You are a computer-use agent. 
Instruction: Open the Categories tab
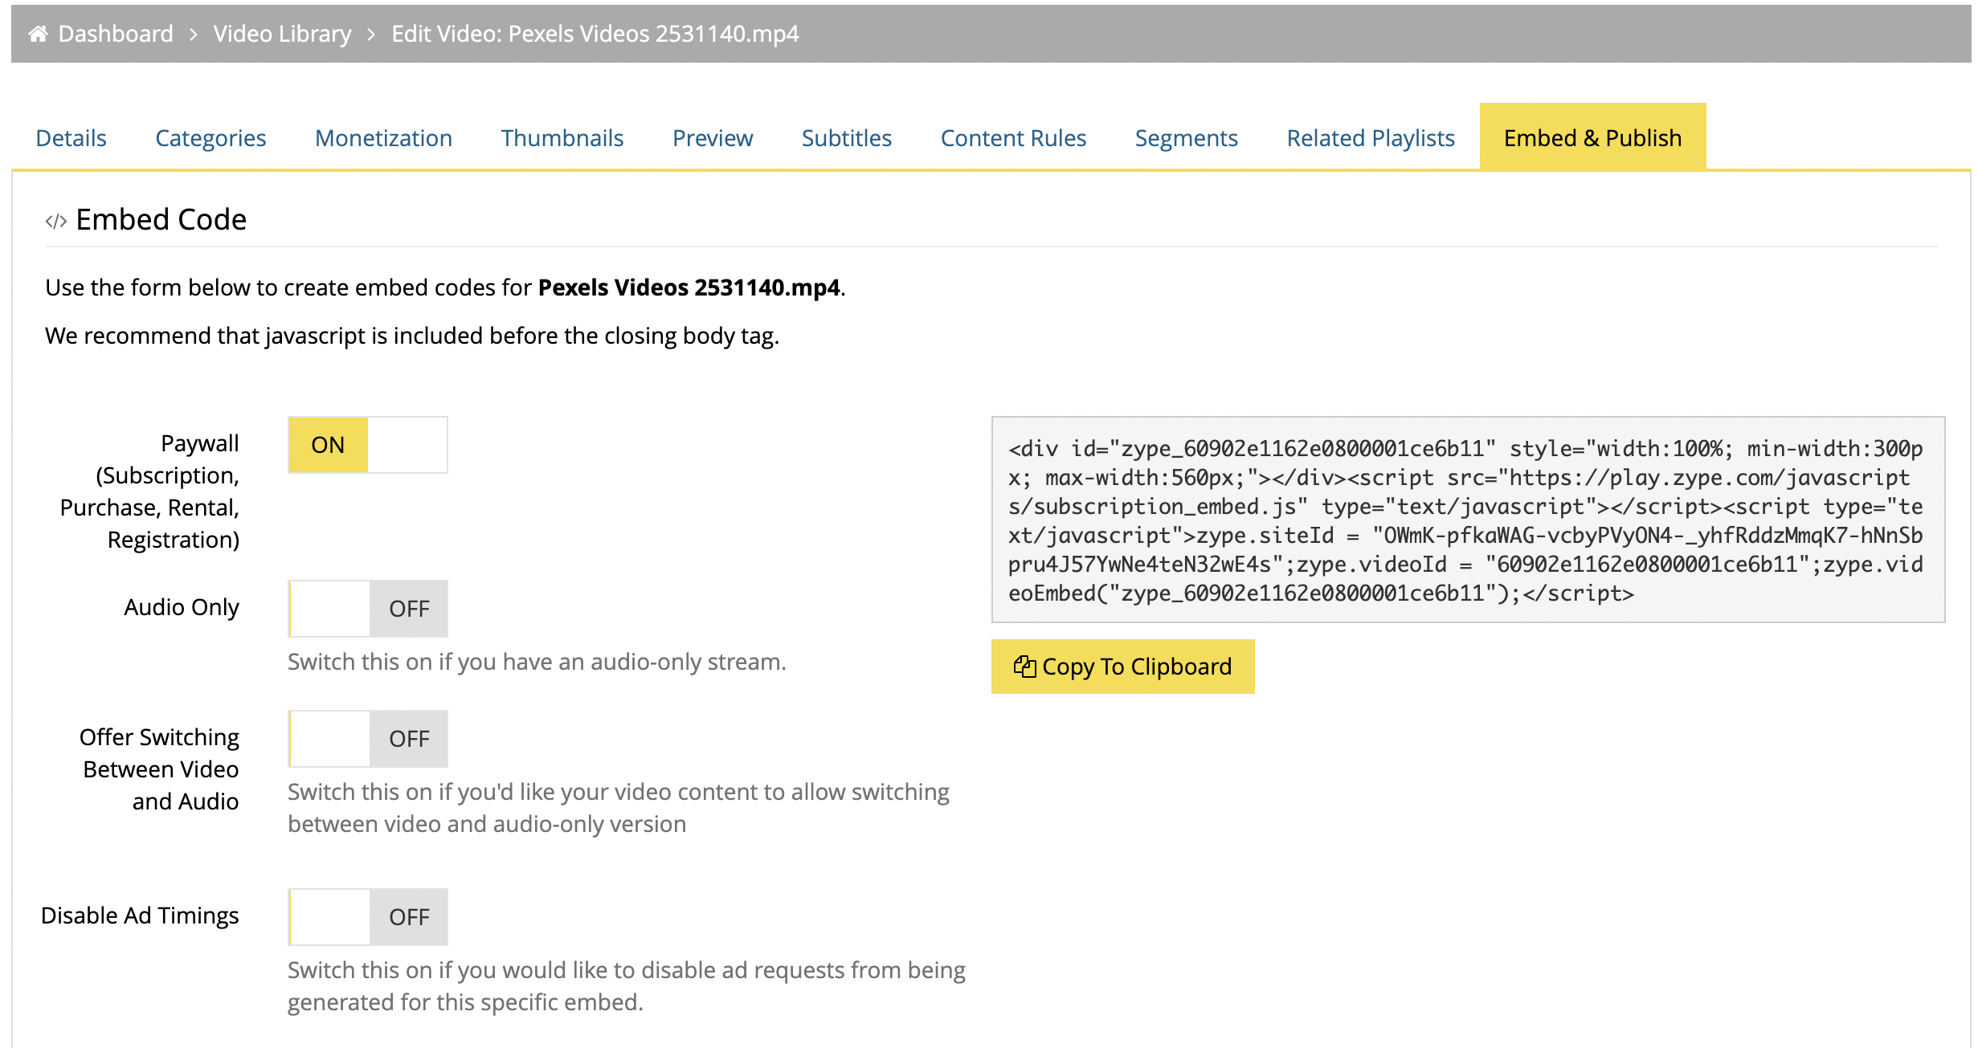click(x=210, y=138)
